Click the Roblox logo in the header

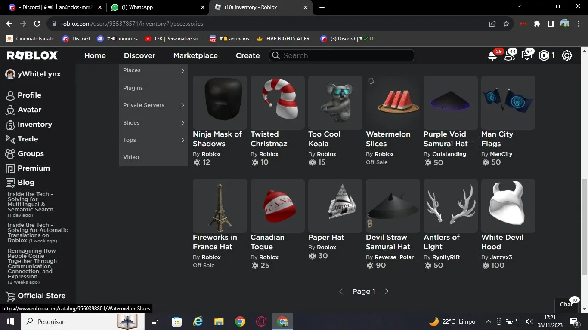pos(32,55)
